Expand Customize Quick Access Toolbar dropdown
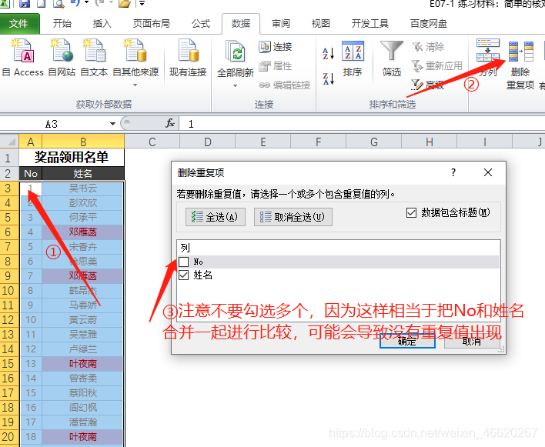 [142, 4]
